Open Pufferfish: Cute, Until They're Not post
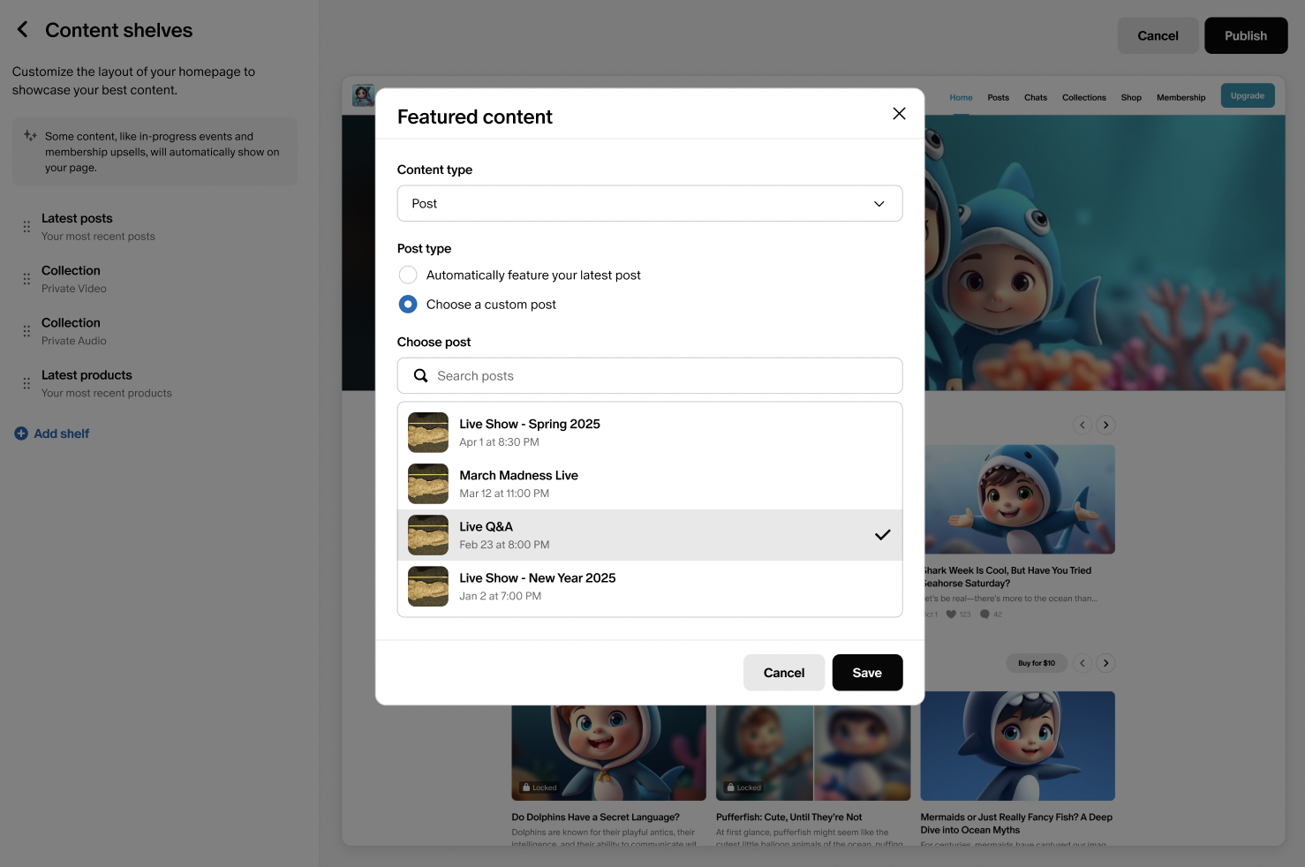This screenshot has height=867, width=1305. click(x=789, y=818)
